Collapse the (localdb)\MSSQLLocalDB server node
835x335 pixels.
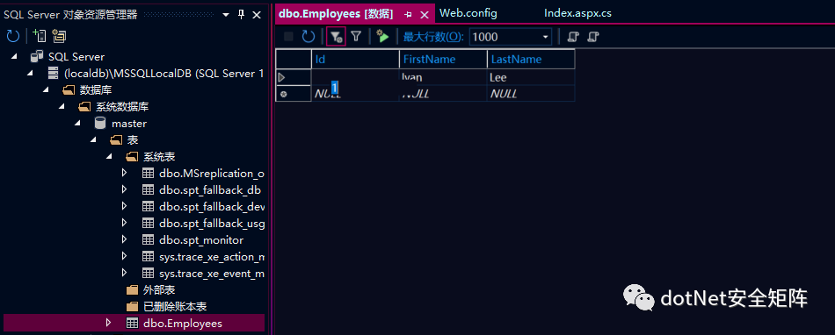(30, 74)
